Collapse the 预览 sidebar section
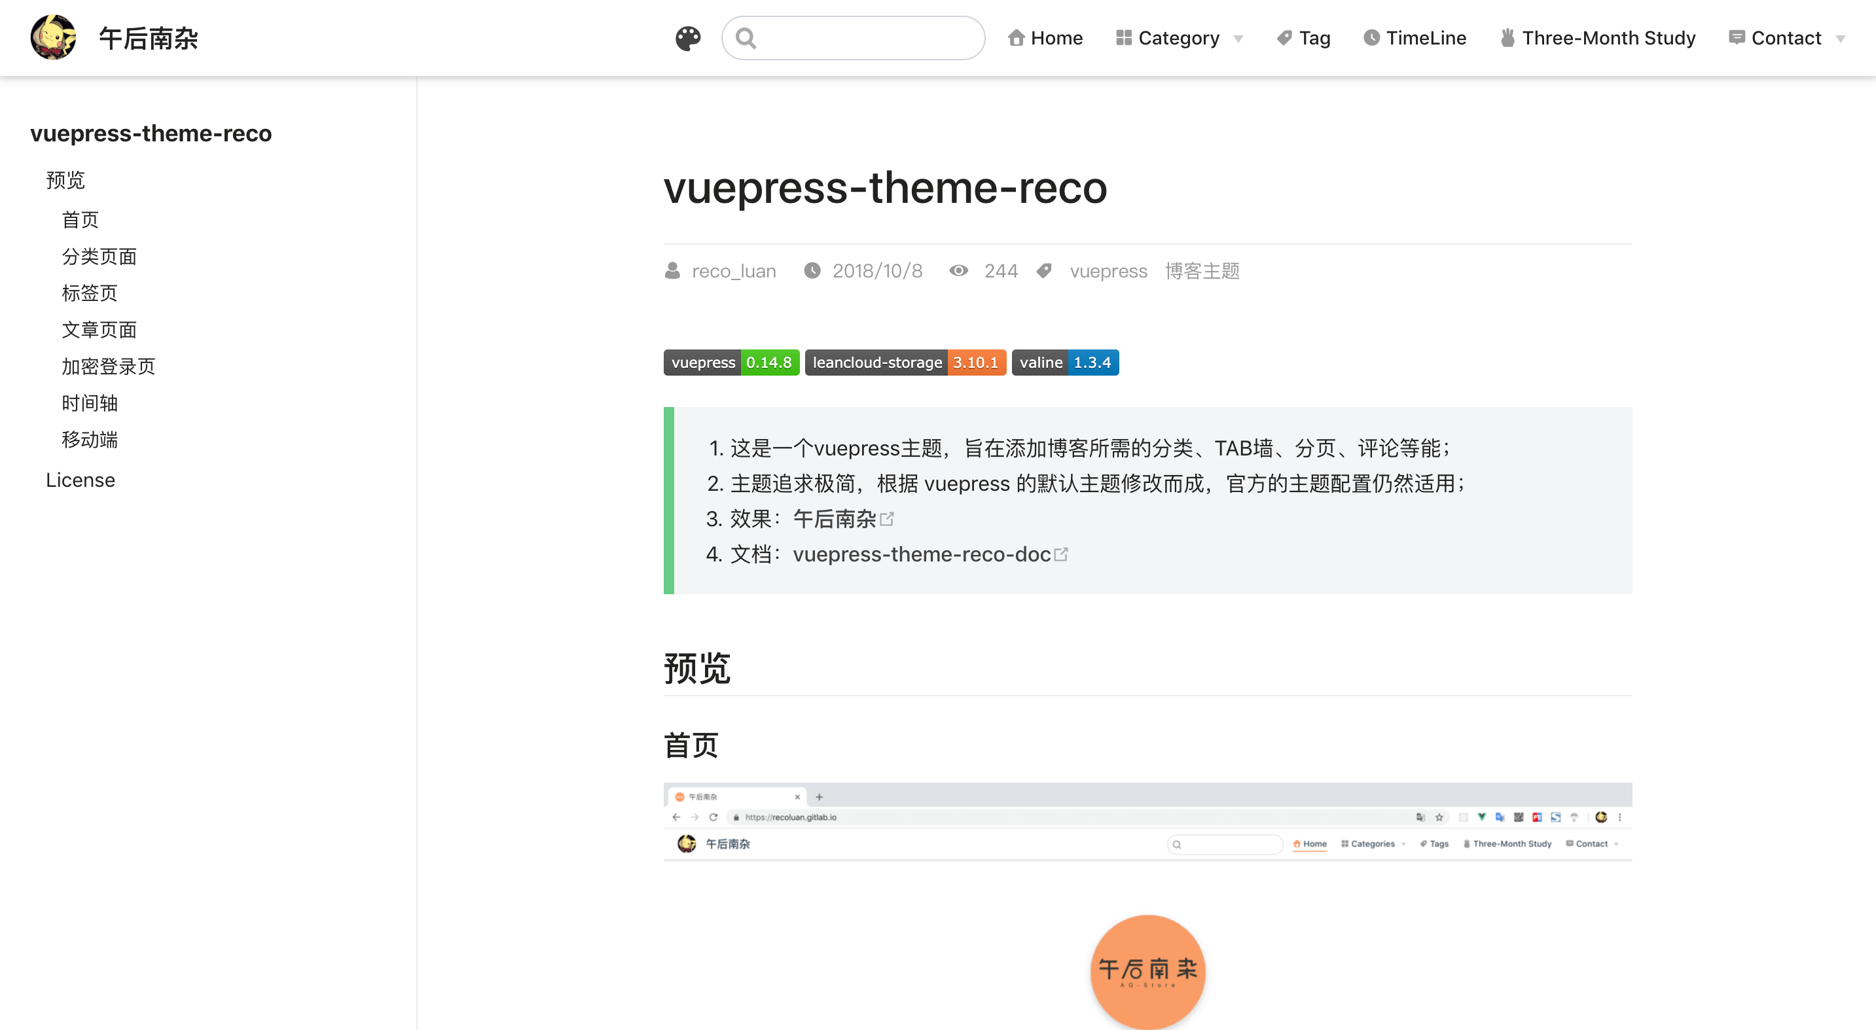Screen dimensions: 1876x1030 65,180
